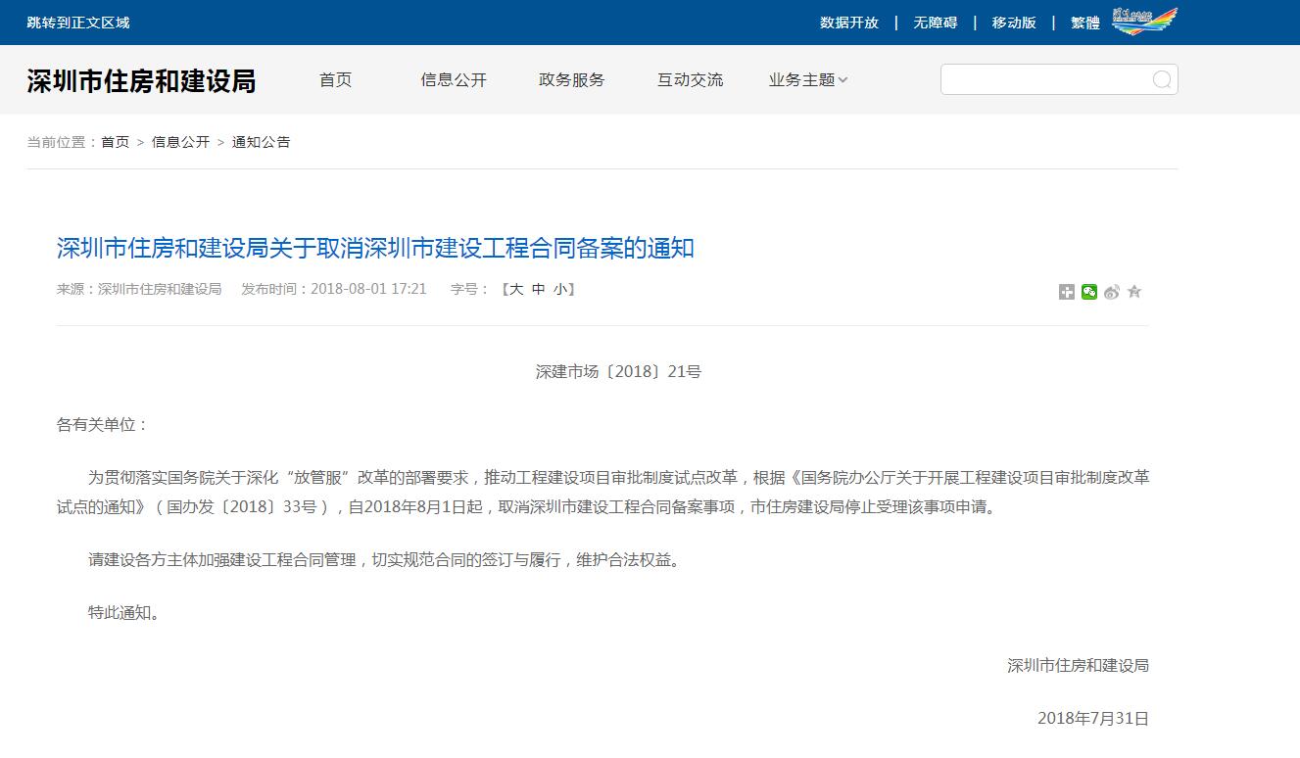Enable 无障碍 accessibility mode
Viewport: 1300px width, 758px height.
(x=933, y=21)
